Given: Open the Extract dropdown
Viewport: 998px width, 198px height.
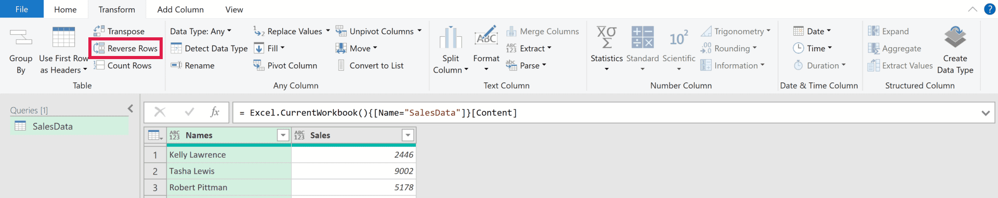Looking at the screenshot, I should pyautogui.click(x=529, y=48).
